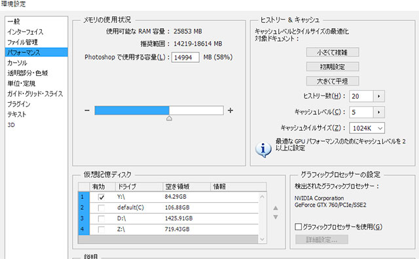Open ファイル管理 preferences
The image size is (419, 259).
tap(22, 43)
